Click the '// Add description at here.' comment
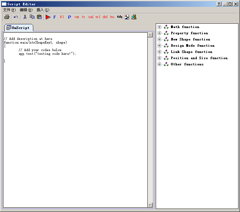Image resolution: width=240 pixels, height=212 pixels. click(29, 39)
